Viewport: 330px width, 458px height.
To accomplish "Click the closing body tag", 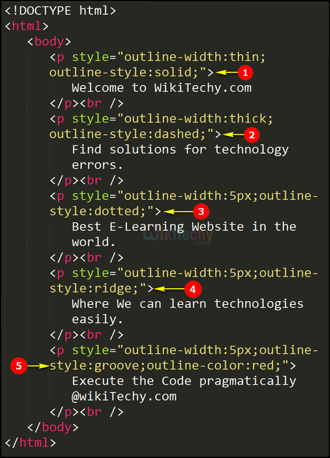I will (x=53, y=427).
